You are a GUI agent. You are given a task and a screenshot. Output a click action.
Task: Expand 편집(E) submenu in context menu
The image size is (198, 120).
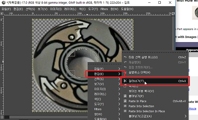pos(105,74)
